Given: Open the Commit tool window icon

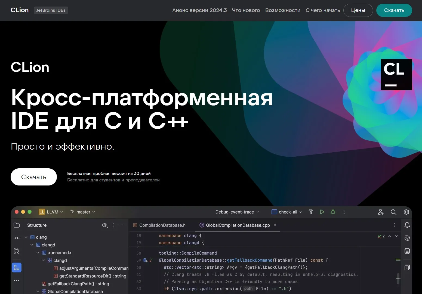Looking at the screenshot, I should point(17,238).
